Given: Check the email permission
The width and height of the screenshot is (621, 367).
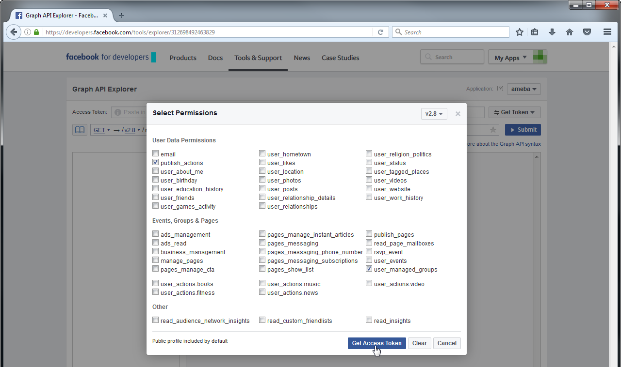Looking at the screenshot, I should 155,154.
